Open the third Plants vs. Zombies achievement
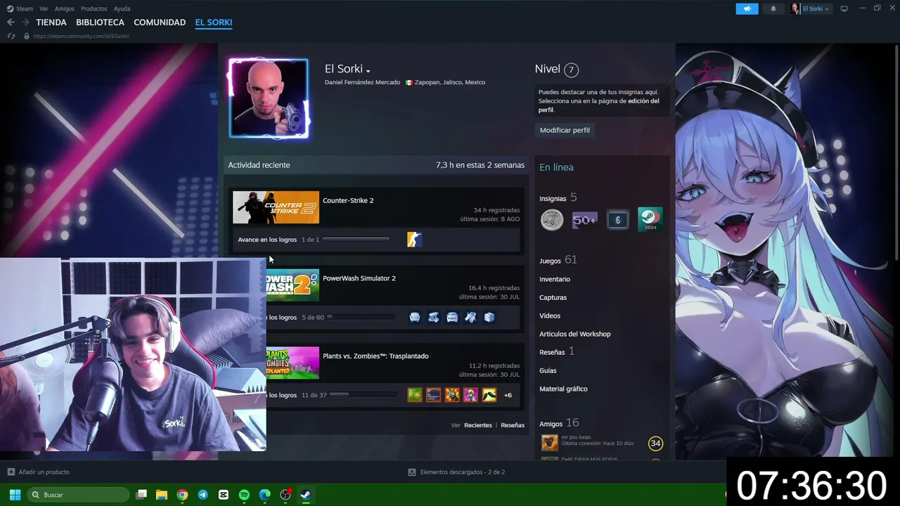This screenshot has width=900, height=506. [452, 395]
